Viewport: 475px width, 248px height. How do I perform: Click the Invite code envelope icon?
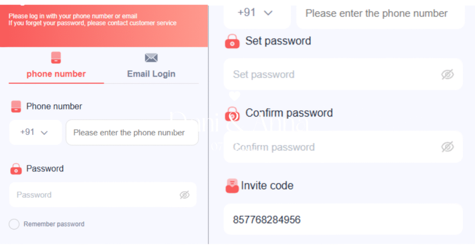coord(232,186)
